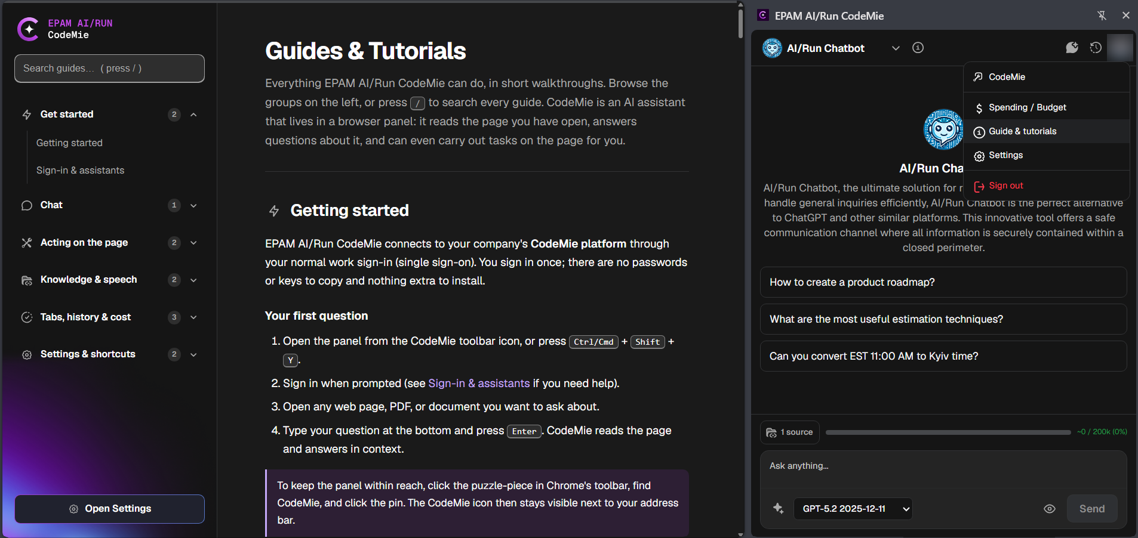
Task: Close the EPAM AI/Run CodeMie panel
Action: [1126, 16]
